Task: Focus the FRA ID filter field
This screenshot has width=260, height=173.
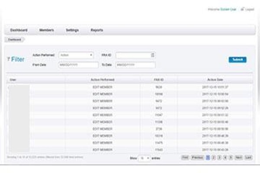Action: (136, 55)
